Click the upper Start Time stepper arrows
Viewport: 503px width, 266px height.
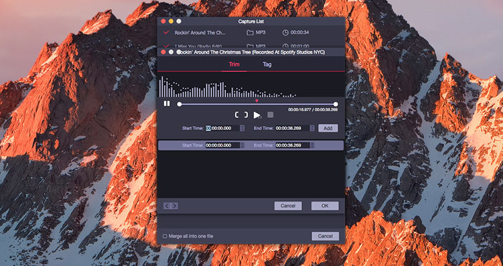(x=242, y=129)
